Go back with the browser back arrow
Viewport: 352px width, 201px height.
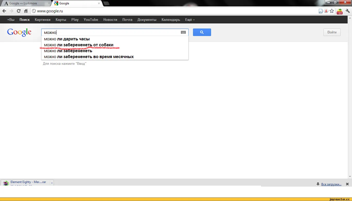[4, 11]
